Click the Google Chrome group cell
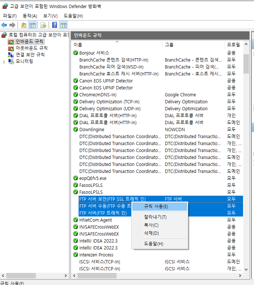This screenshot has width=254, height=285. click(181, 95)
